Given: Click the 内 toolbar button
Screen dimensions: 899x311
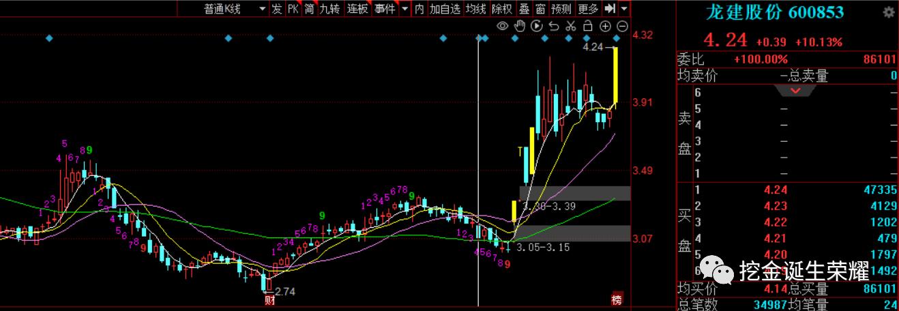Looking at the screenshot, I should click(x=419, y=8).
